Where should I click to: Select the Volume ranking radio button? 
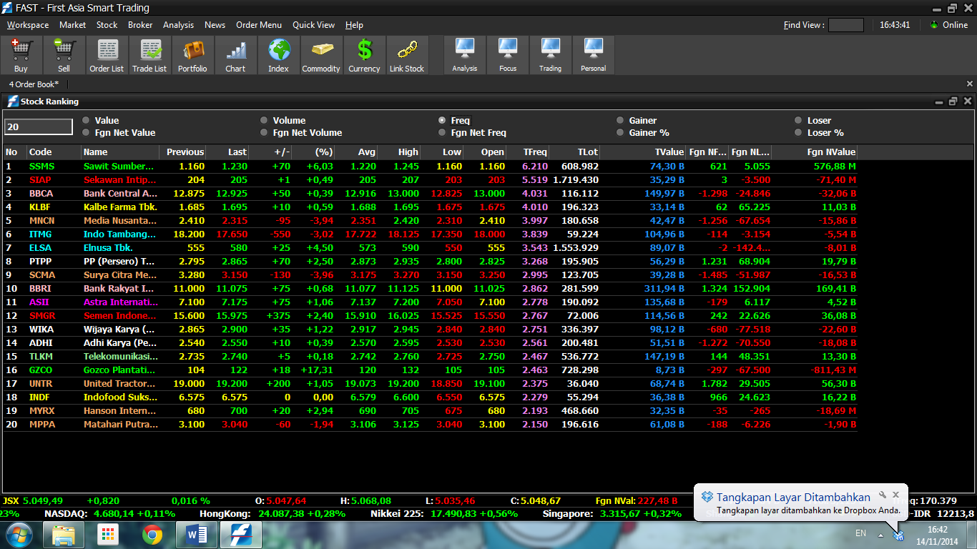(x=264, y=120)
